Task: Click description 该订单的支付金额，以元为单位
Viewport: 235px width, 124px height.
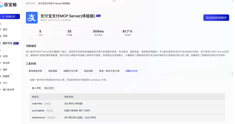Action: click(80, 117)
